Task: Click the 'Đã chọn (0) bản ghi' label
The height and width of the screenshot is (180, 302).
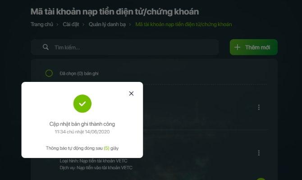Action: coord(79,74)
